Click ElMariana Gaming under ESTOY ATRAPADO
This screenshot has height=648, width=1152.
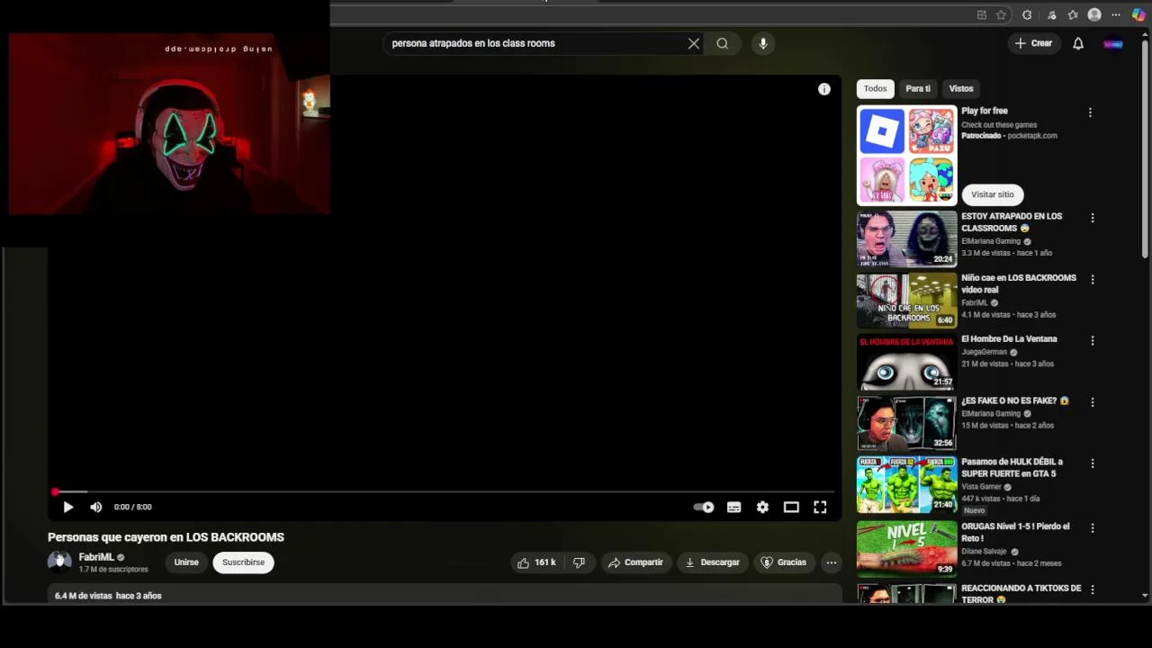point(991,241)
